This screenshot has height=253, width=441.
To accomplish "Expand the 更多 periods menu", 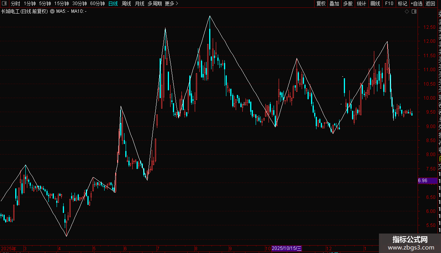I will (x=172, y=4).
